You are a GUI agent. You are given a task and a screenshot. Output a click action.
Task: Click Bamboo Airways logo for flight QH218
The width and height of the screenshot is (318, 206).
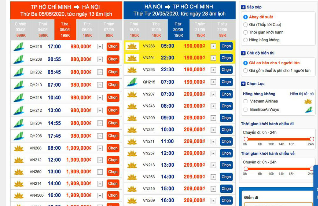19,97
